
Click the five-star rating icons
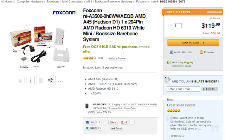(89, 58)
